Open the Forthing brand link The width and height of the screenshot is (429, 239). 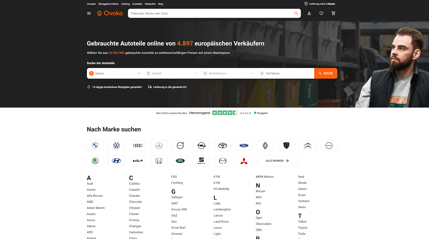177,183
